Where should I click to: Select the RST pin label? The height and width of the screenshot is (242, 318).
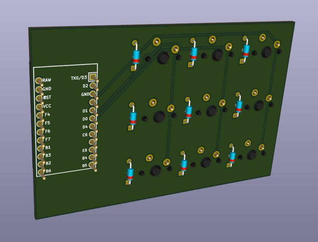(47, 97)
